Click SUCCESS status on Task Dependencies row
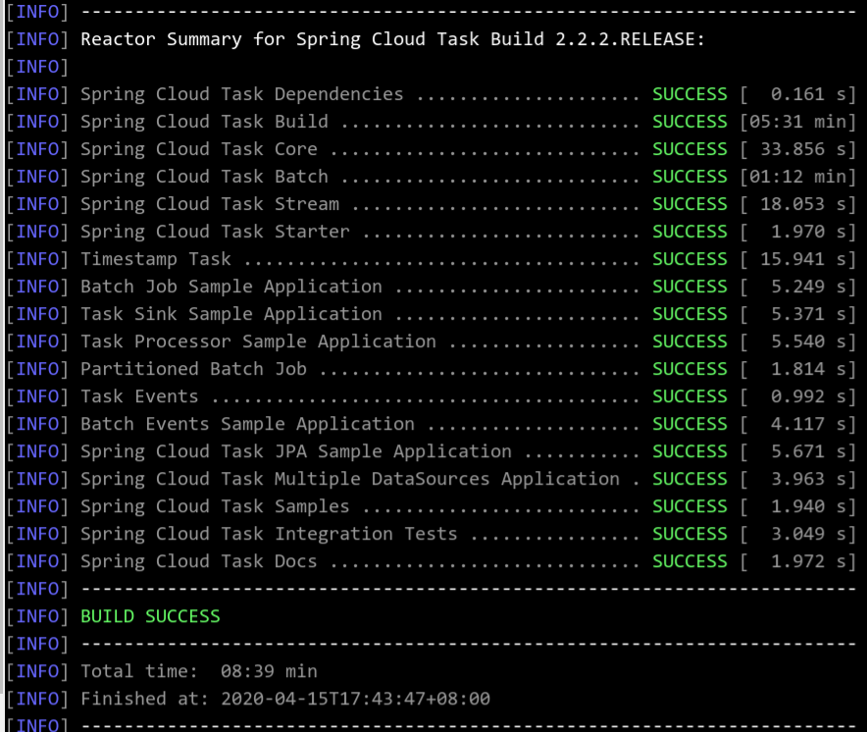867x732 pixels. [x=689, y=94]
